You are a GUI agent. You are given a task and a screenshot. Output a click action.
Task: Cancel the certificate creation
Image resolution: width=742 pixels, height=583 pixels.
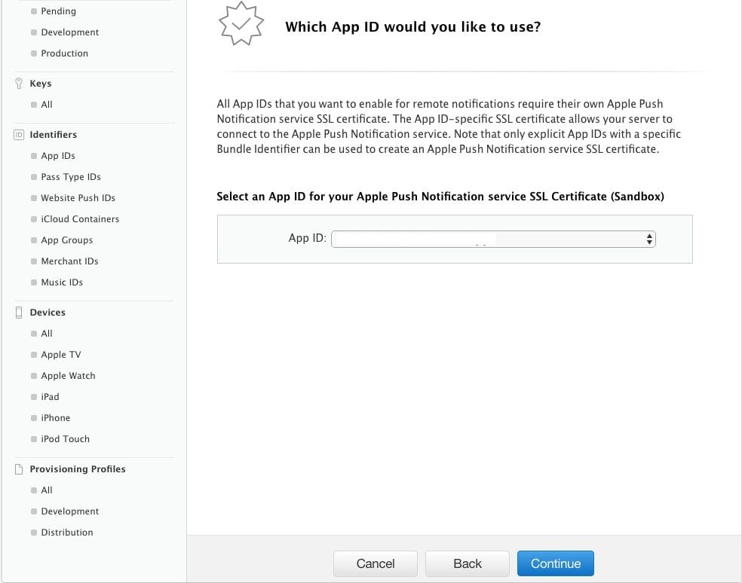tap(376, 563)
